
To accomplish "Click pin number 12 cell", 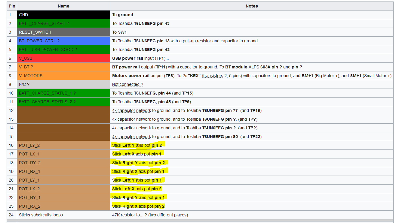I will (x=12, y=110).
